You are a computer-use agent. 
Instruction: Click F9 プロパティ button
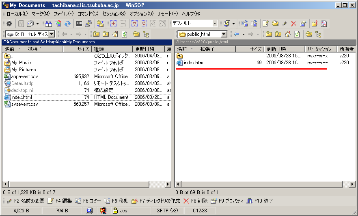[227, 201]
